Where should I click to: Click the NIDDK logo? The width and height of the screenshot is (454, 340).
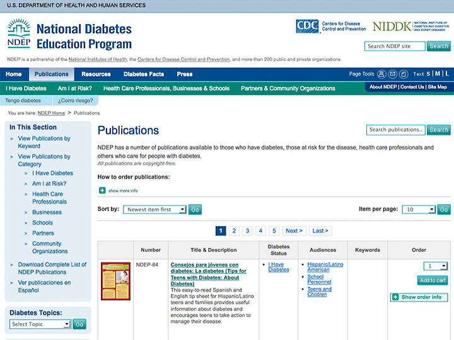pos(391,26)
